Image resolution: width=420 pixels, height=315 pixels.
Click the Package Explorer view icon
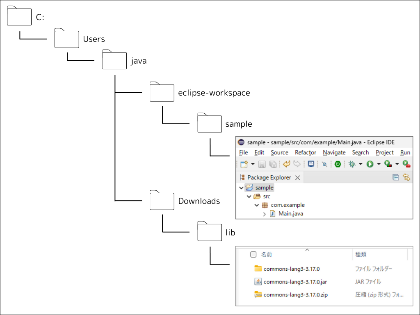[242, 177]
